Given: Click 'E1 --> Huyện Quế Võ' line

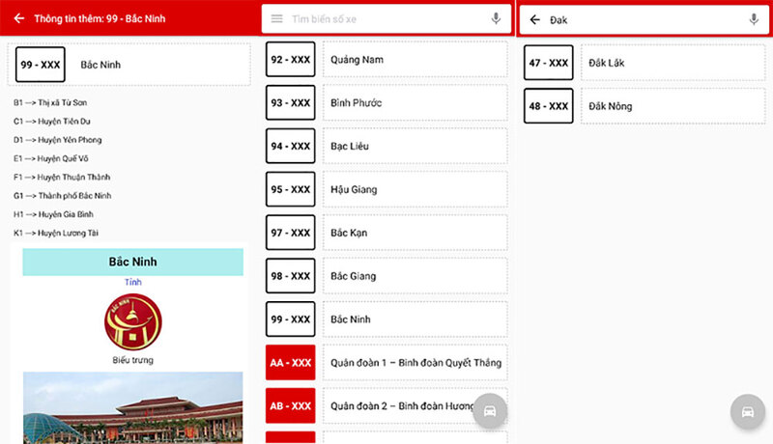Looking at the screenshot, I should click(51, 158).
